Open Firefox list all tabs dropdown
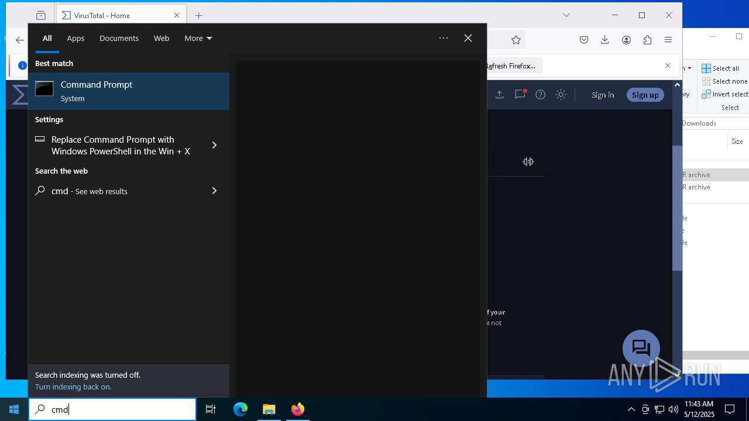The image size is (749, 421). coord(566,15)
